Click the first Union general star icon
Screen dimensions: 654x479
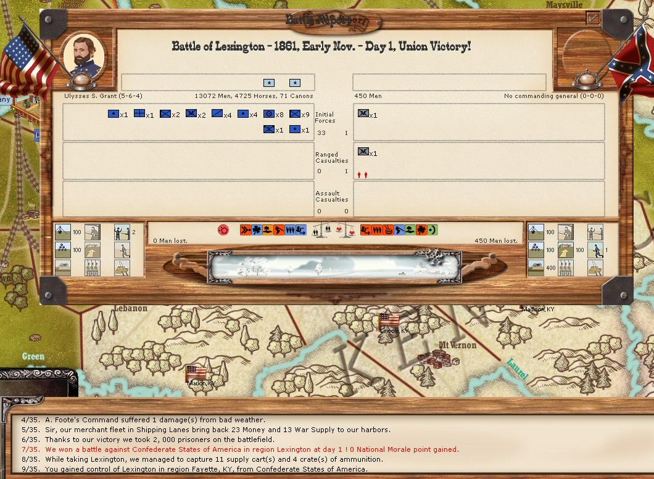(x=269, y=83)
